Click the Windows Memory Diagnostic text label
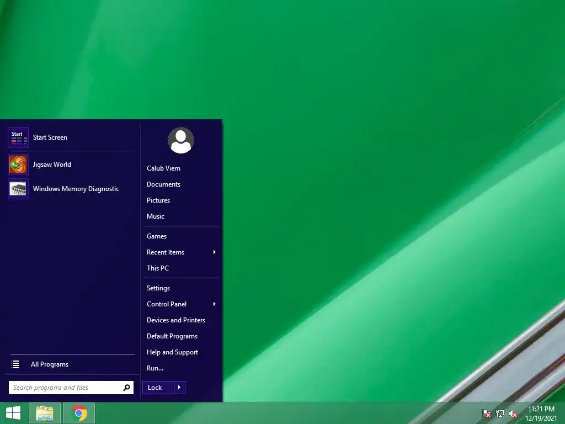The image size is (565, 424). [x=76, y=189]
